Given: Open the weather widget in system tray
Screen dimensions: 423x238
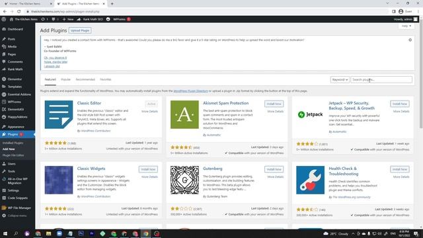Looking at the screenshot, I should (x=336, y=233).
